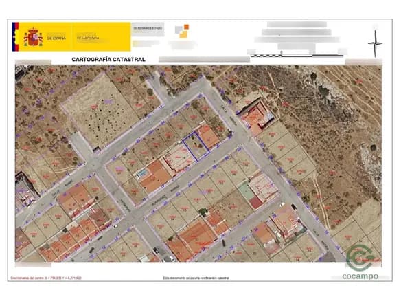Viewport: 412px width, 299px height.
Task: Click the Spanish flag stripe at left edge
Action: tap(15, 37)
